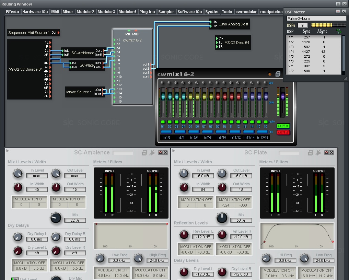Click the preset list icon in SC-Ambience

point(145,153)
